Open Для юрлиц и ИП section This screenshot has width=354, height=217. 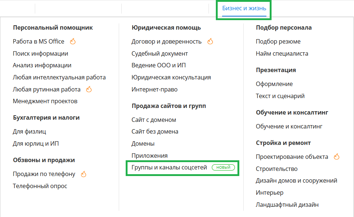(36, 143)
